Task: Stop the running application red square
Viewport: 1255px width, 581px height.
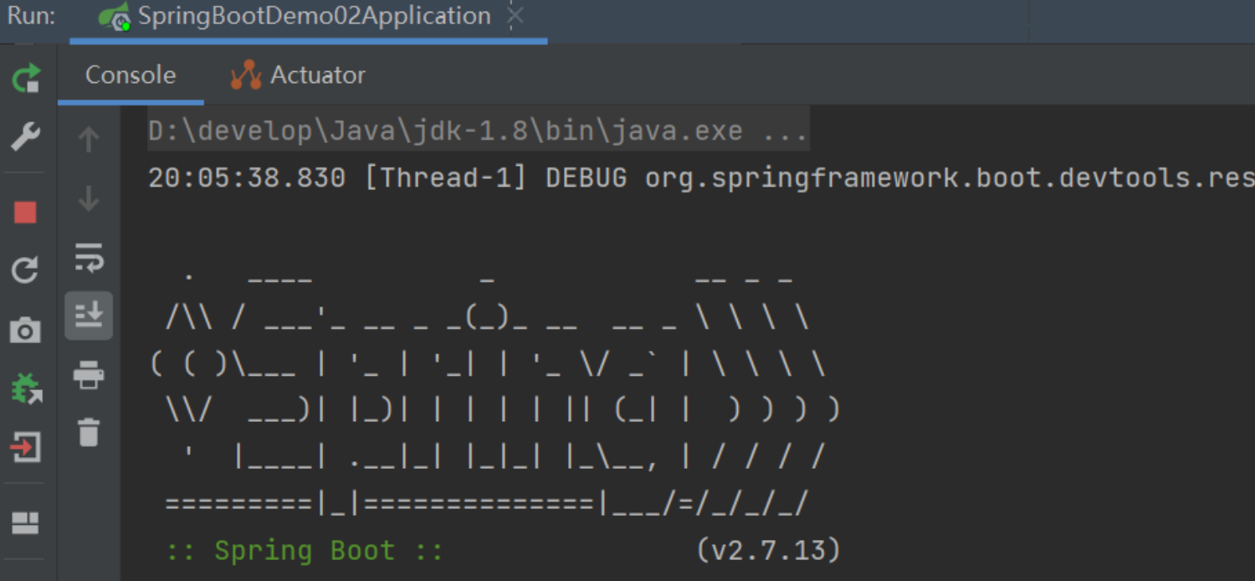Action: pyautogui.click(x=26, y=213)
